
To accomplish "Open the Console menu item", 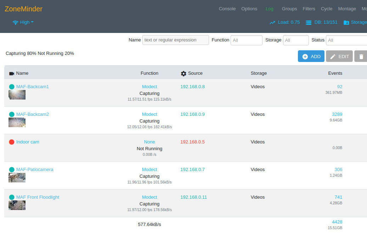I will (227, 9).
